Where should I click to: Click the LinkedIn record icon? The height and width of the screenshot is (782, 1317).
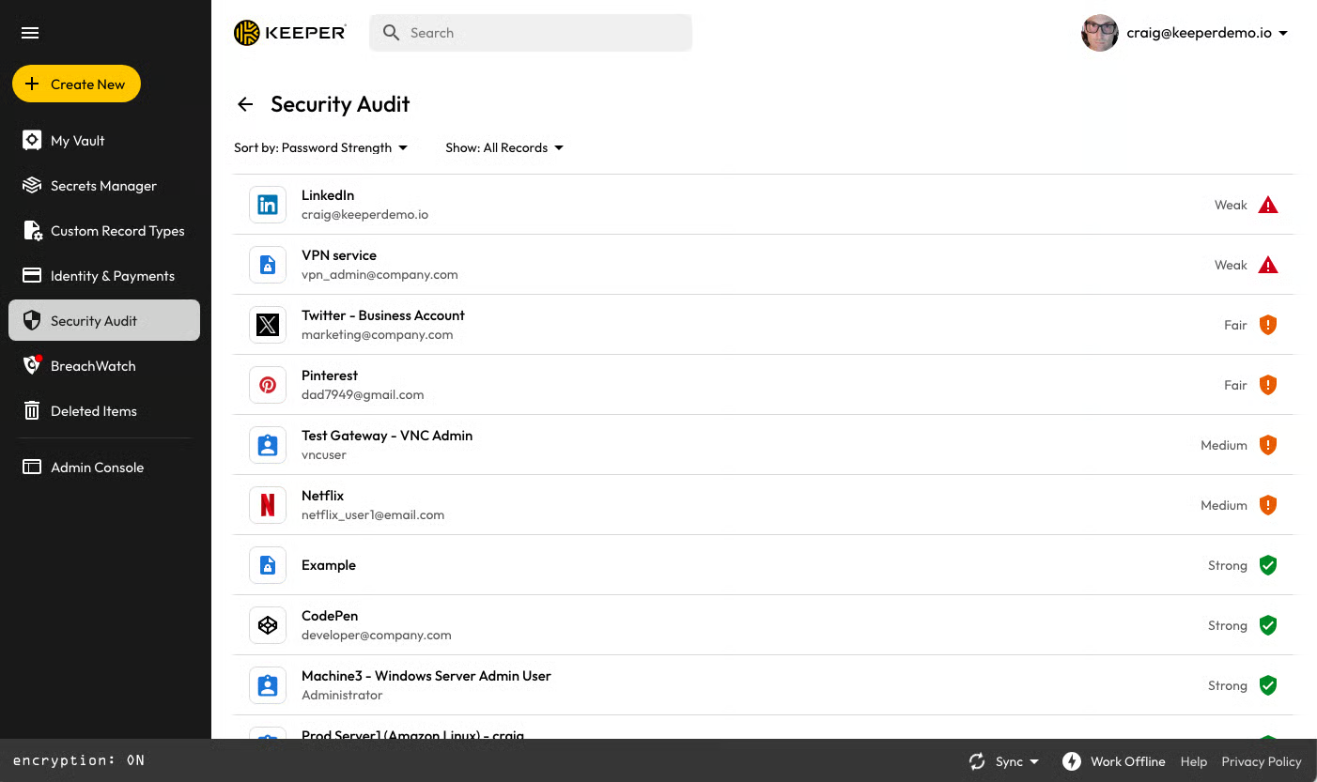268,205
